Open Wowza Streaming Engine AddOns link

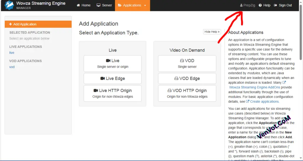pos(254,87)
